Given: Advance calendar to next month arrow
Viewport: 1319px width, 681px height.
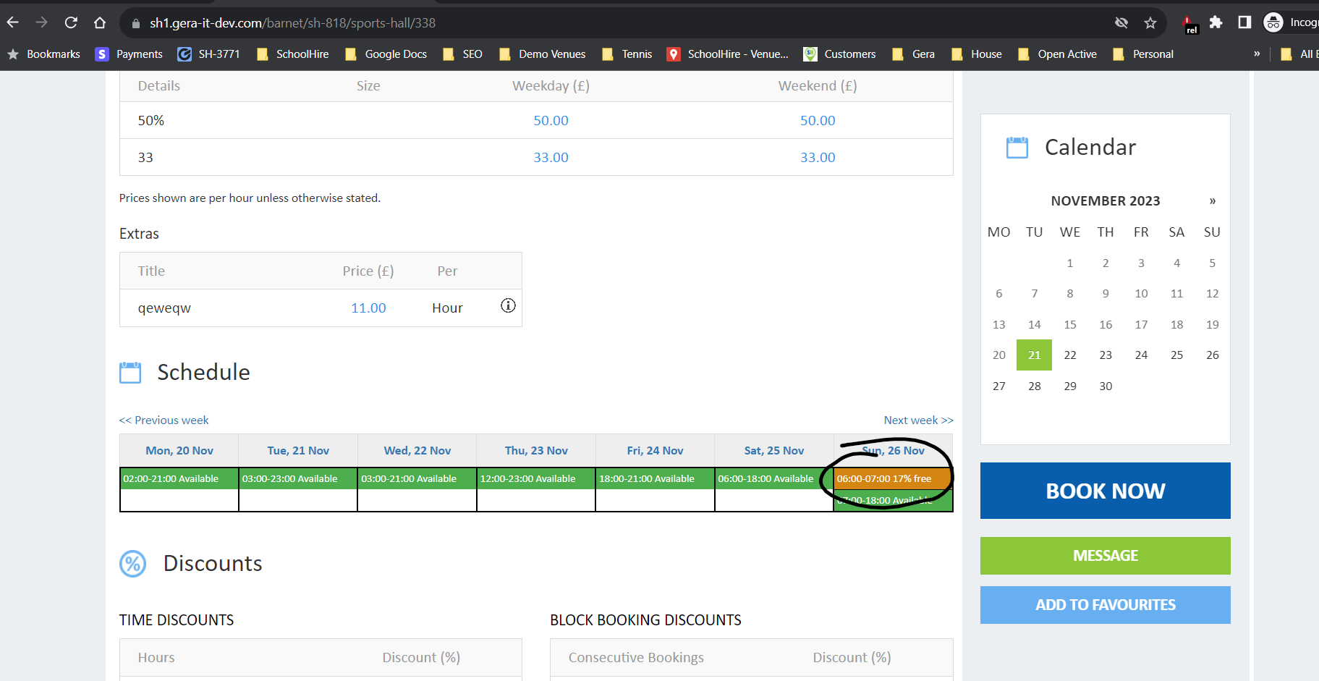Looking at the screenshot, I should pos(1213,201).
